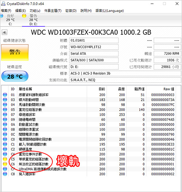Click current value 115 in row C2
Viewport: 182px width, 192px height.
pyautogui.click(x=102, y=149)
